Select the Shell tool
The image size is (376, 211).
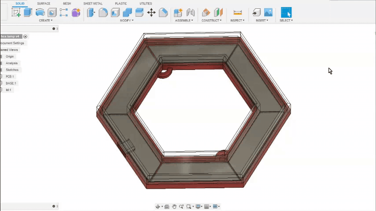(x=115, y=12)
